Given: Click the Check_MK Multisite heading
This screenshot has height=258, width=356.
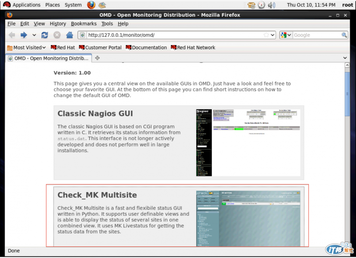Looking at the screenshot, I should click(97, 195).
